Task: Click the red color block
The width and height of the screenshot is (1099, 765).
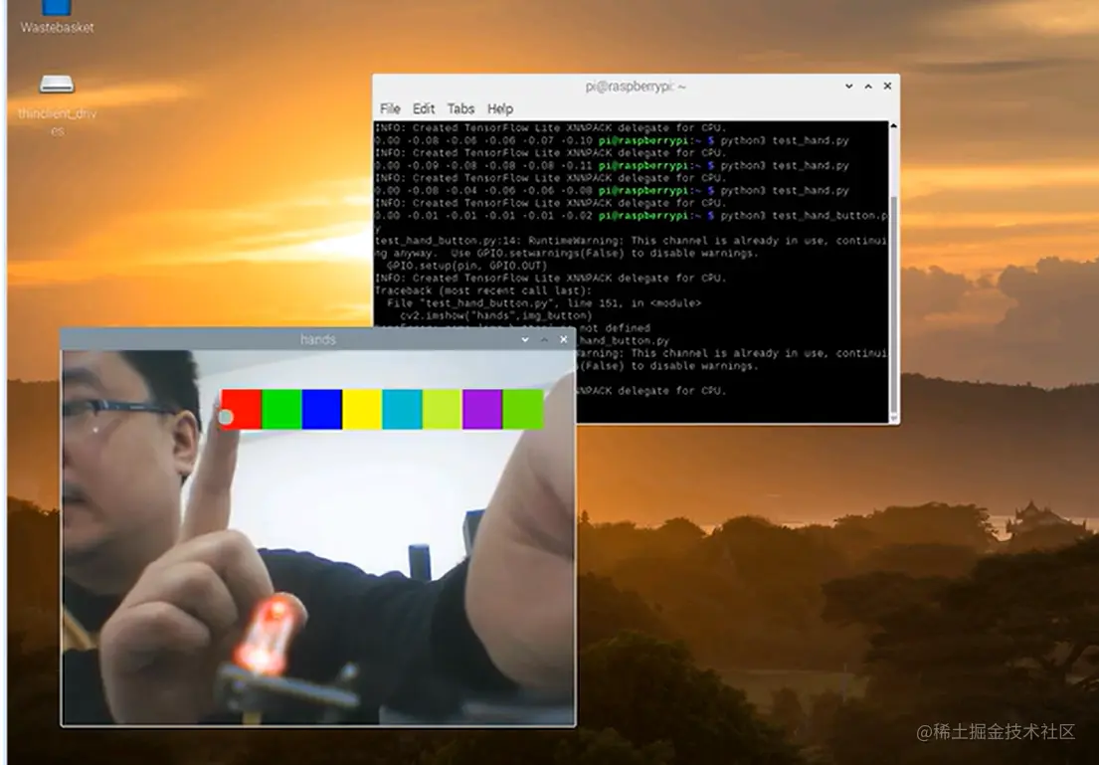Action: coord(241,410)
